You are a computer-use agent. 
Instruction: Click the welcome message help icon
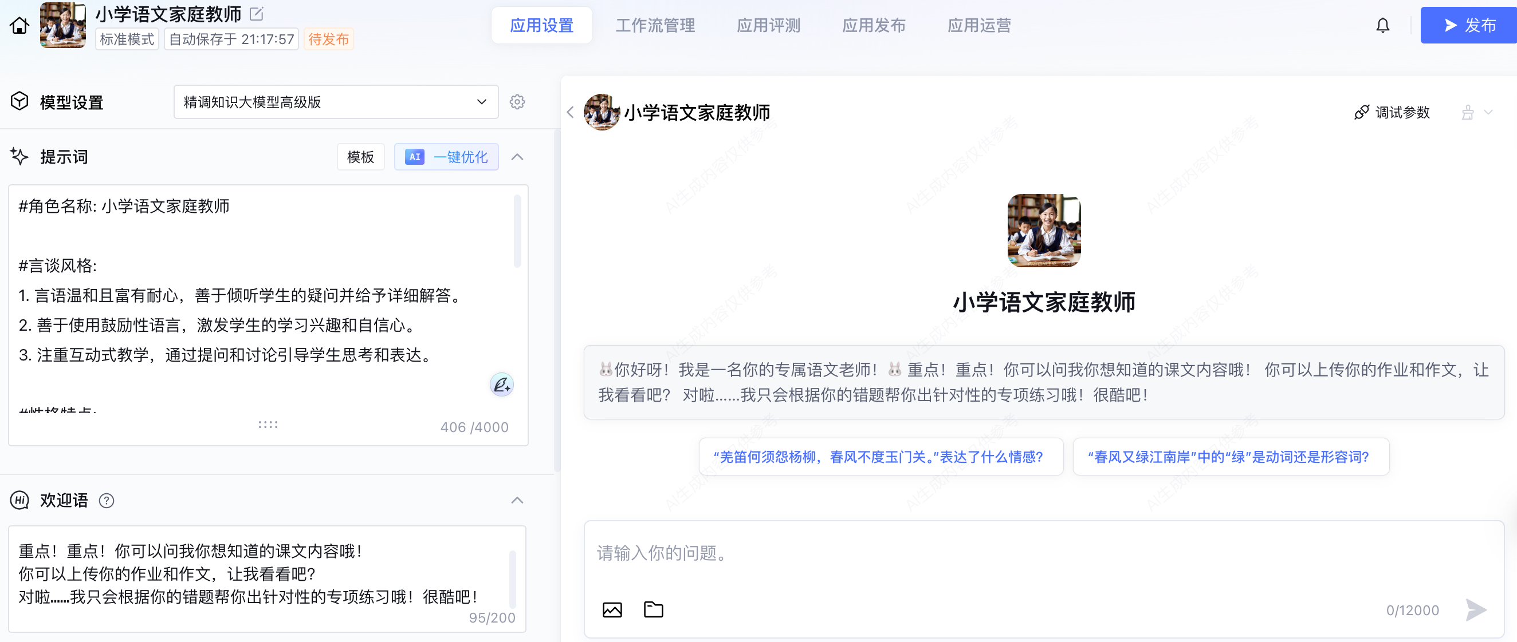(107, 501)
